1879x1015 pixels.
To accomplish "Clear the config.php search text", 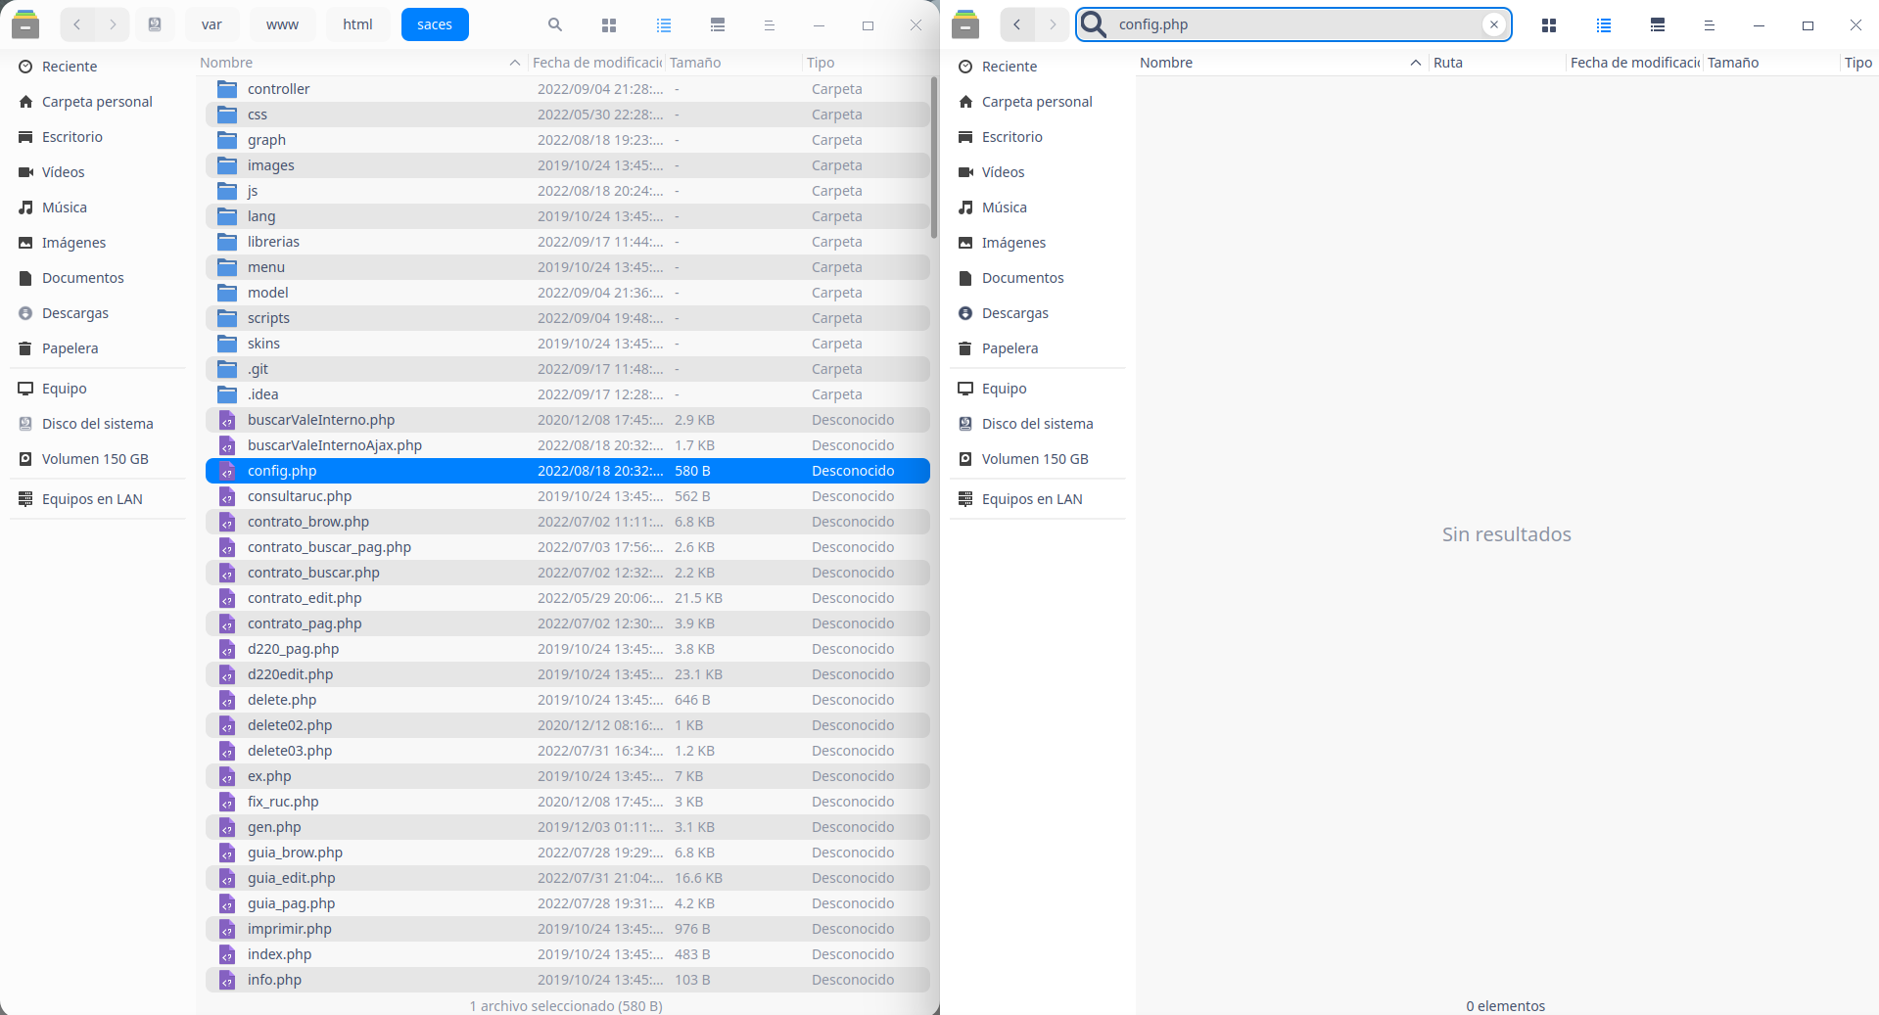I will pos(1494,24).
